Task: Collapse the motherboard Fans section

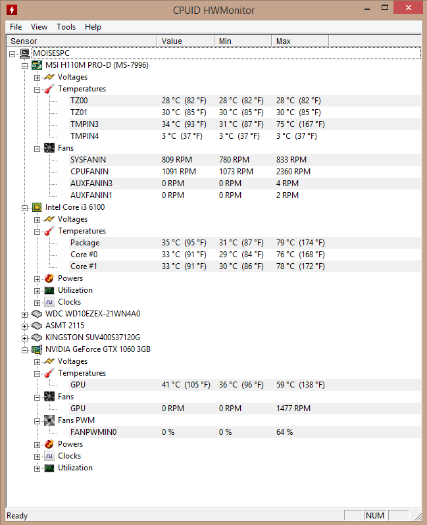Action: pyautogui.click(x=37, y=149)
